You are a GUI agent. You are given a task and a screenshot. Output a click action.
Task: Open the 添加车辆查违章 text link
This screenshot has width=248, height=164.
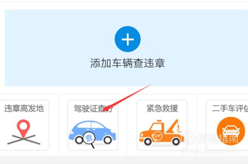127,63
